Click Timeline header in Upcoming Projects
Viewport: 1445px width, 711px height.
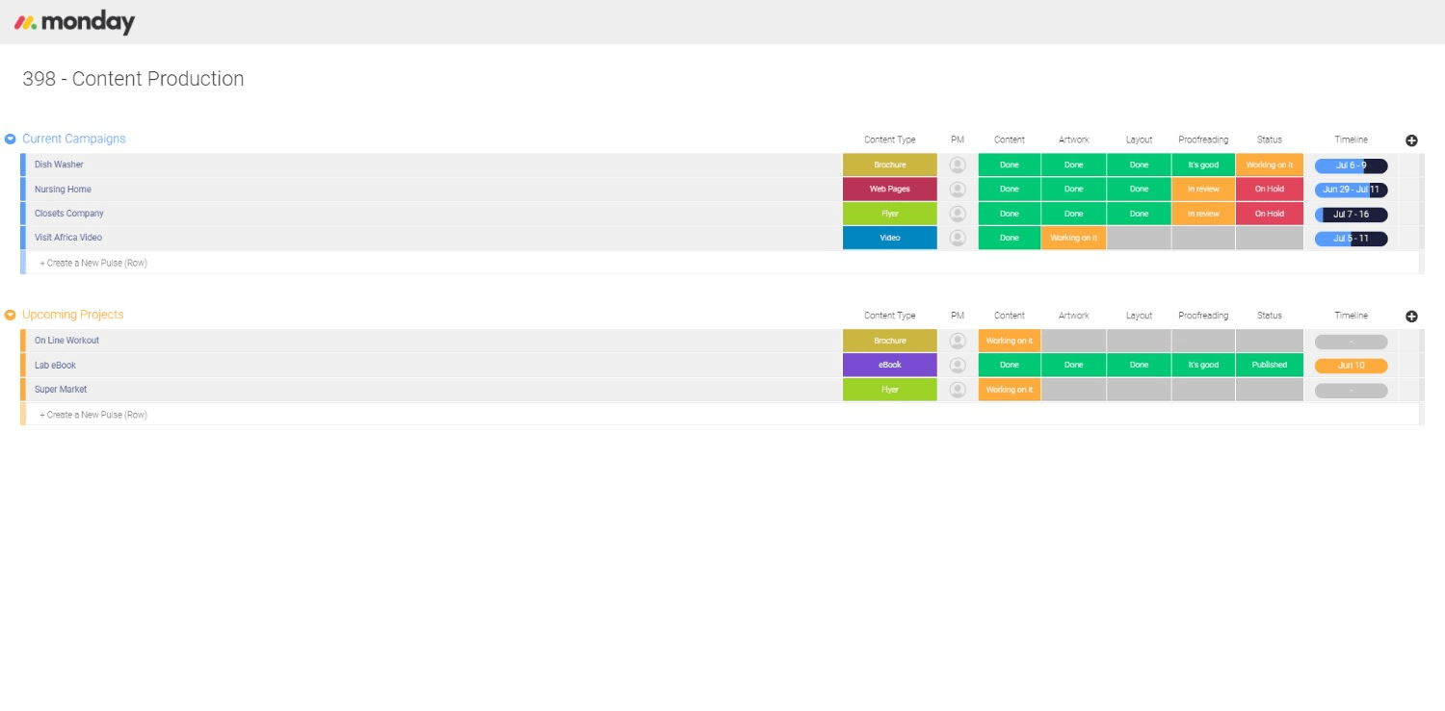click(1351, 316)
